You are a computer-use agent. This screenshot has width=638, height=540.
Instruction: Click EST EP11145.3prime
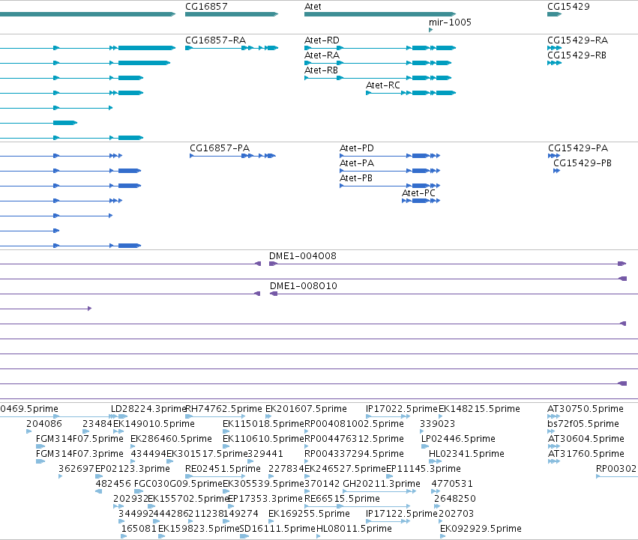[x=424, y=469]
